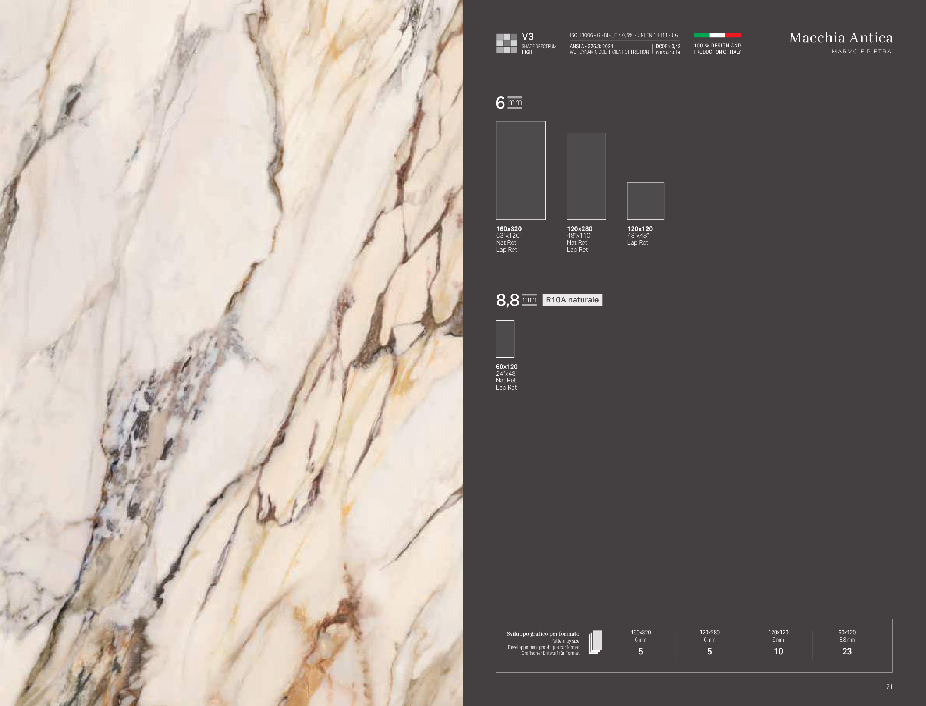Click the DCOF ≥ 0,42 naturale label
Image resolution: width=926 pixels, height=706 pixels.
pos(668,49)
